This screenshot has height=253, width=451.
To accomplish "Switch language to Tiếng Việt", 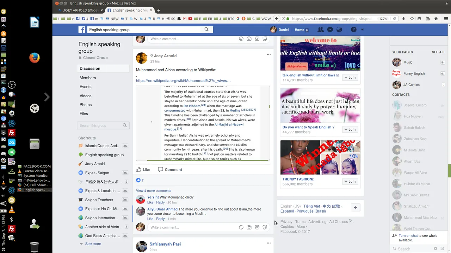I will point(311,206).
